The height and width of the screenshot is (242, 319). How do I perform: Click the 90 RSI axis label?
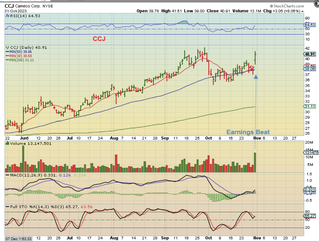tap(307, 18)
